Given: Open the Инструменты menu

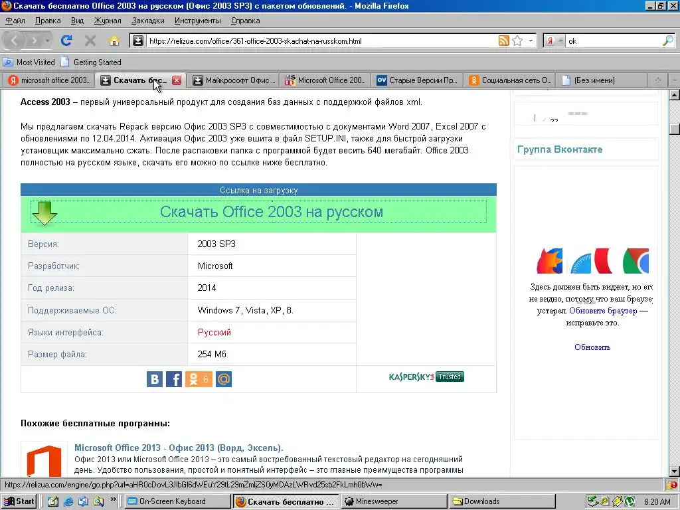Looking at the screenshot, I should 197,21.
